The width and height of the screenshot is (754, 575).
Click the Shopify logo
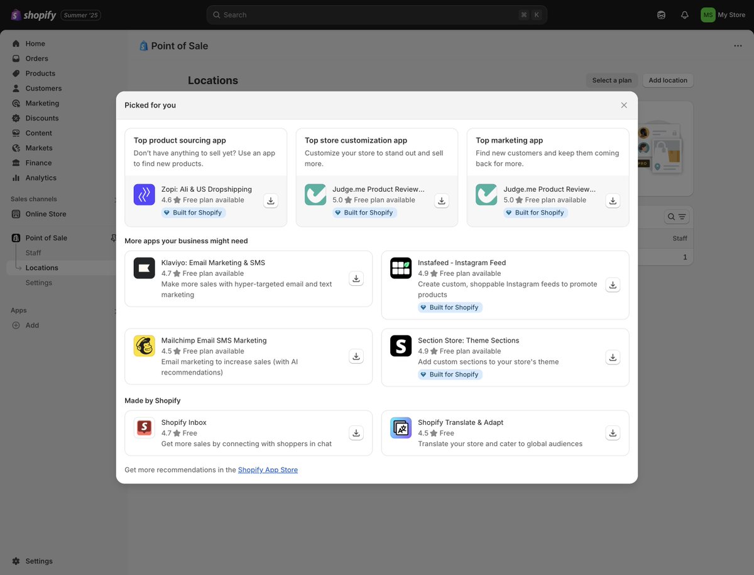coord(33,15)
